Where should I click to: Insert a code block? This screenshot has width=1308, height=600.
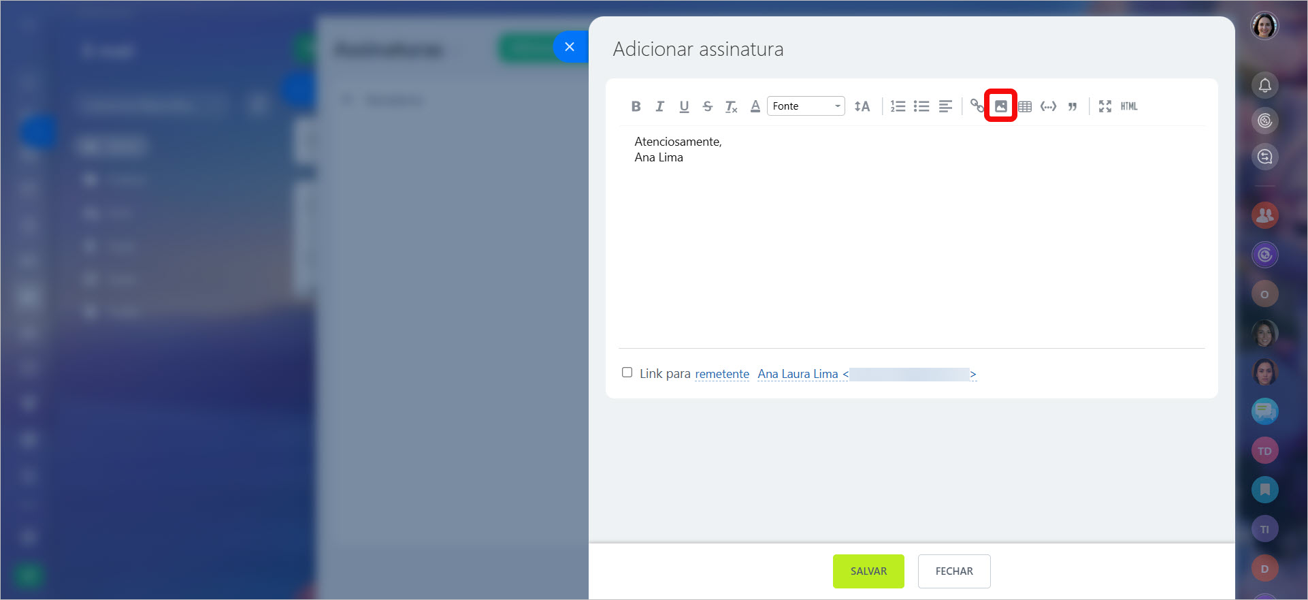(1049, 106)
